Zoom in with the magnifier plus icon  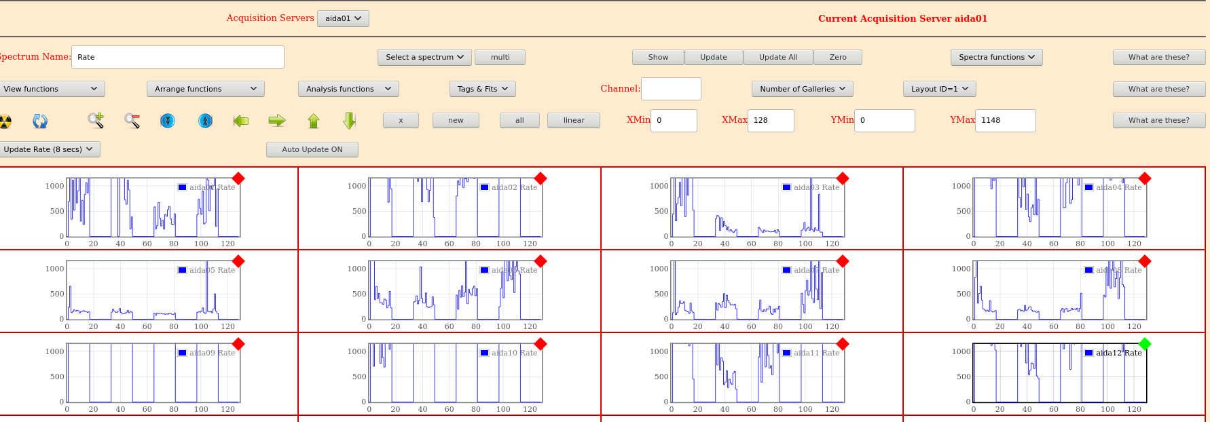pyautogui.click(x=96, y=121)
